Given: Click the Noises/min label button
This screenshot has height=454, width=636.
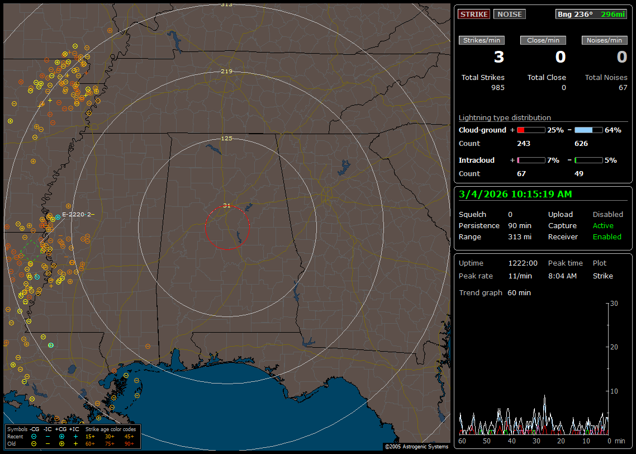Looking at the screenshot, I should pos(605,40).
